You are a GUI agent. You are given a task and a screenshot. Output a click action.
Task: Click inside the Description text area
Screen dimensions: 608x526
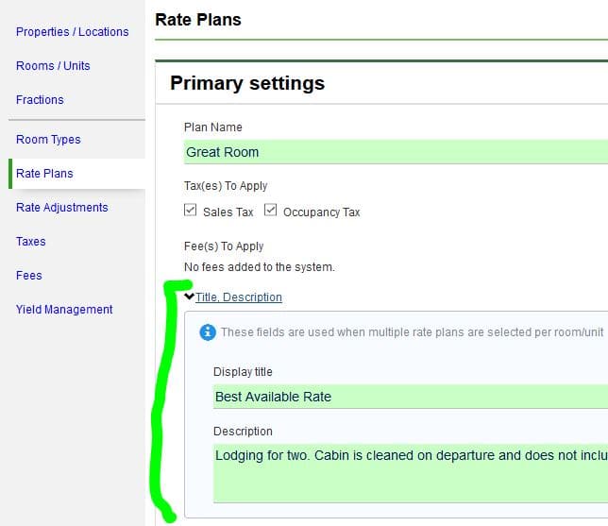pos(411,472)
